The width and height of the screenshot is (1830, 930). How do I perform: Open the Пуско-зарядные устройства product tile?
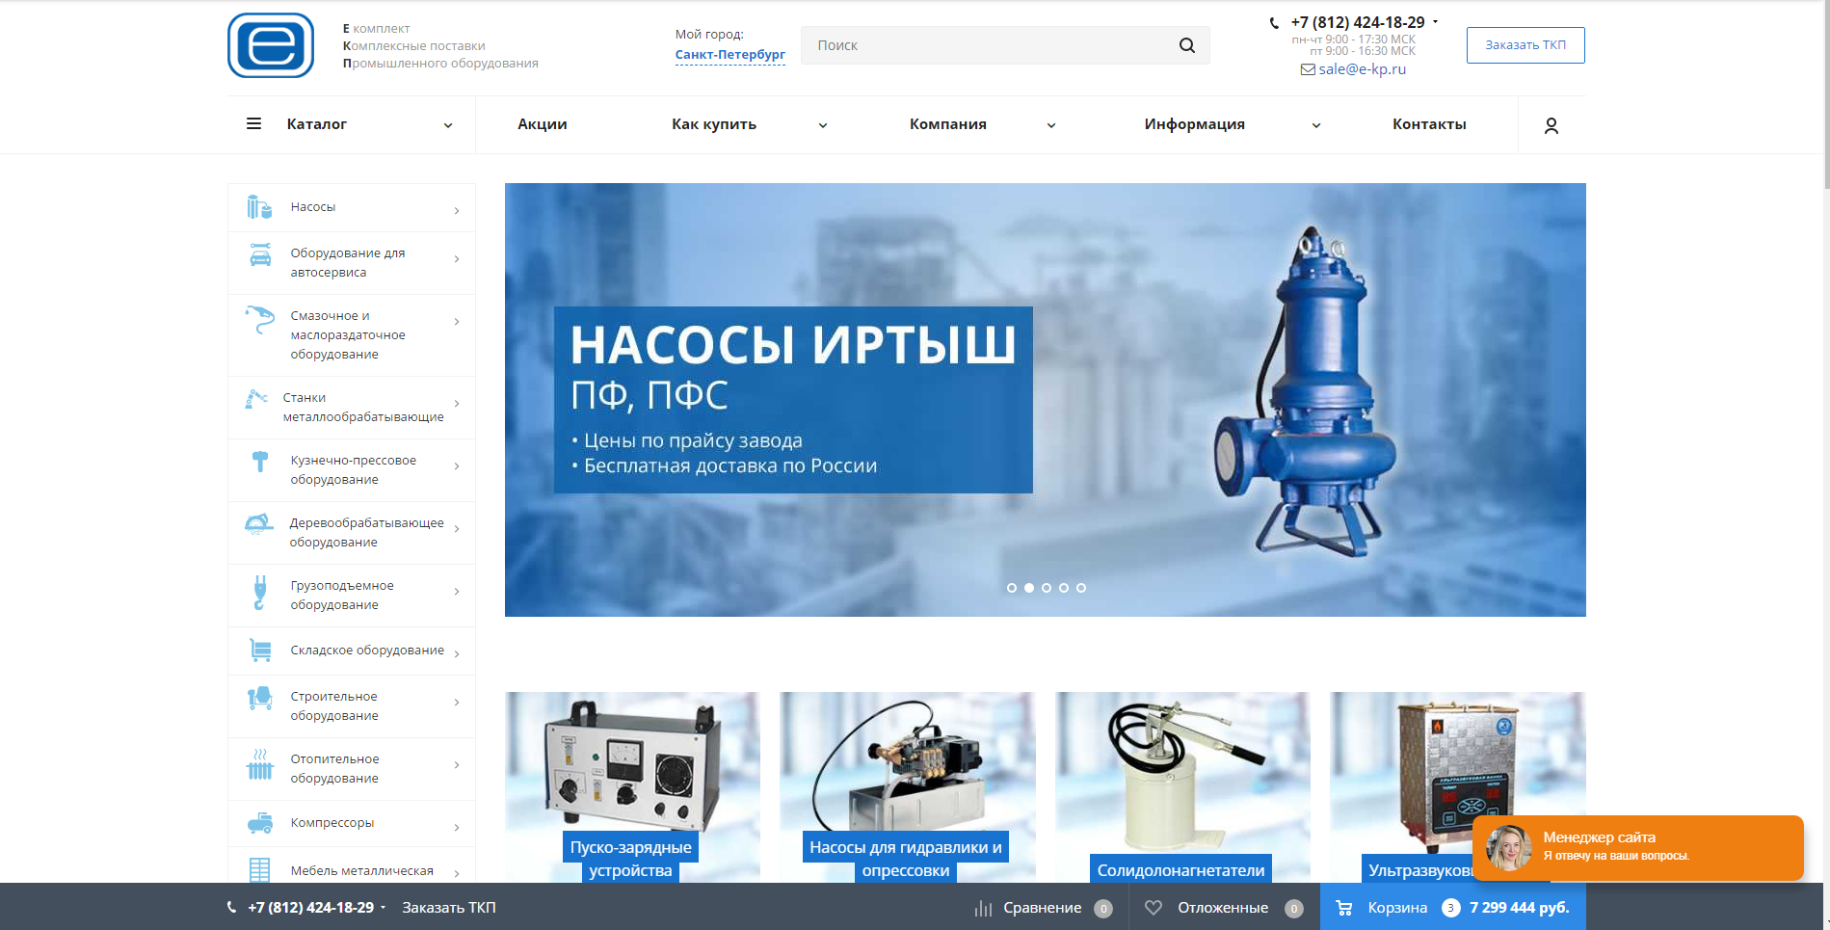click(x=632, y=787)
